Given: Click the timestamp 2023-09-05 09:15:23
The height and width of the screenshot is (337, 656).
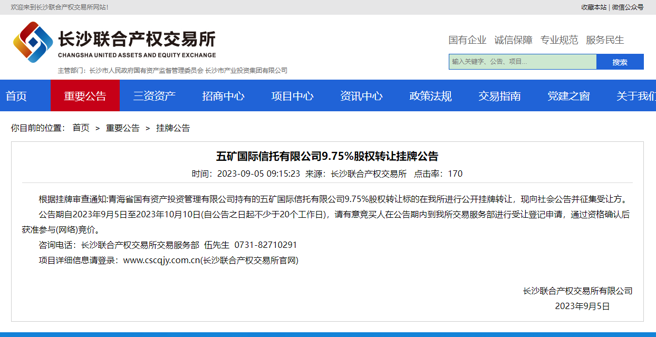Looking at the screenshot, I should click(x=259, y=174).
